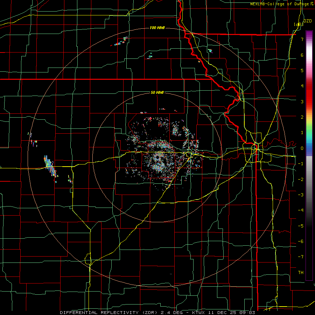
Task: Click the 50 NMI range ring label
Action: [x=157, y=92]
